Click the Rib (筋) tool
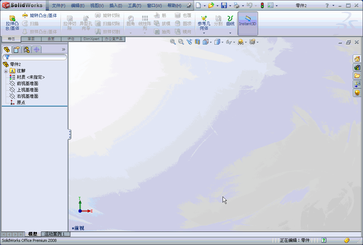The height and width of the screenshot is (245, 363). pos(160,16)
